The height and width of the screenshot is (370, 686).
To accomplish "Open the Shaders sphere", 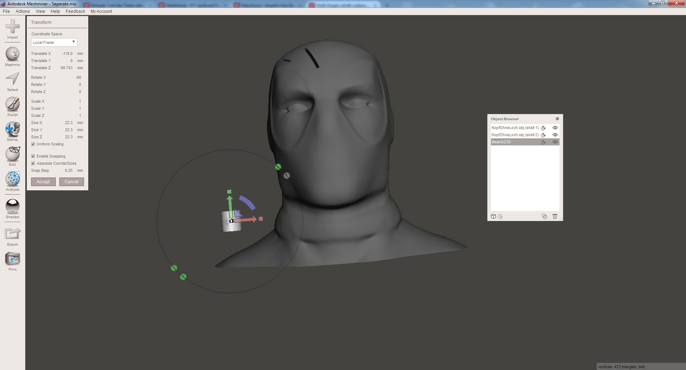I will (x=13, y=209).
